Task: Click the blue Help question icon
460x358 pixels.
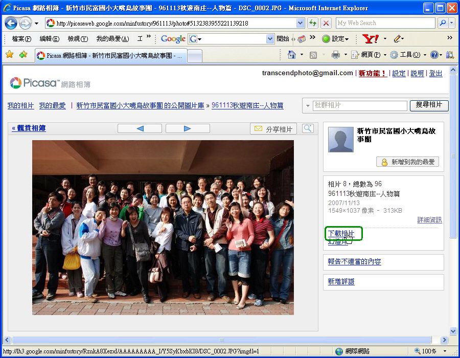Action: [434, 55]
